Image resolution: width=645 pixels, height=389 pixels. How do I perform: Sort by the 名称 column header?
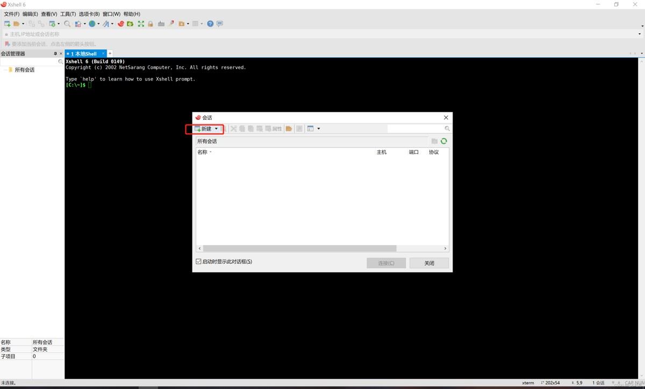tap(202, 152)
